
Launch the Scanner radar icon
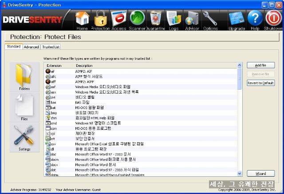click(x=137, y=20)
